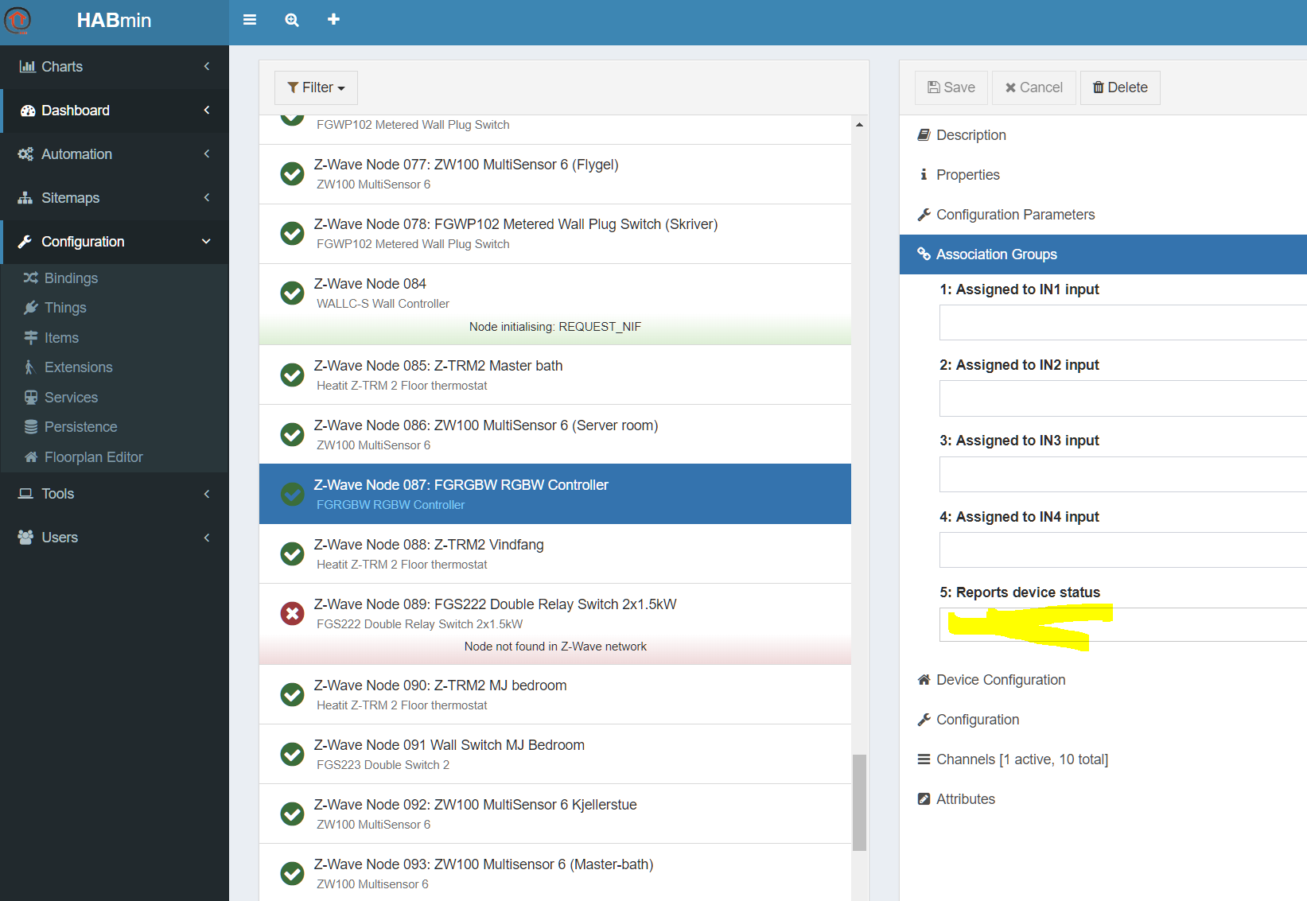Click the plus add icon in top bar
This screenshot has height=901, width=1307.
coord(333,19)
